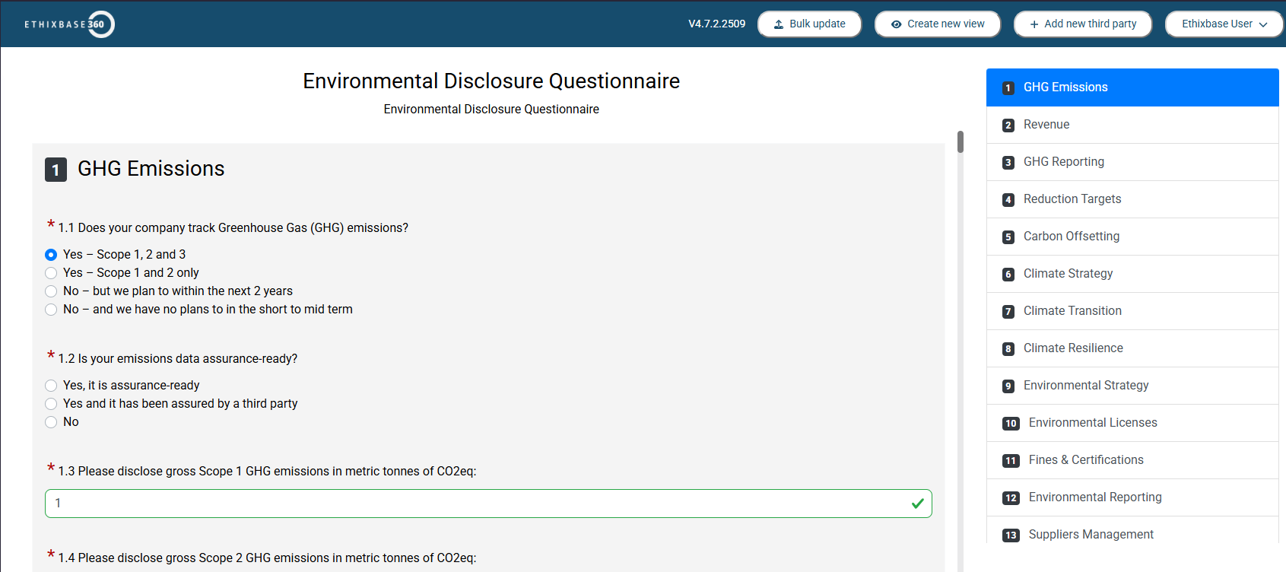Select 'Yes – Scope 1 and 2 only' option
Screen dimensions: 1286x572
click(x=51, y=273)
